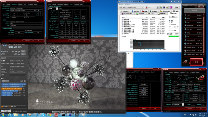Click the second copy screenshot icon in HD Tune toolbar
This screenshot has height=117, width=208.
(161, 7)
